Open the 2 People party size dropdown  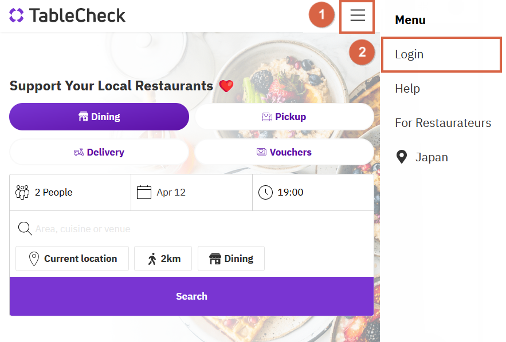(70, 192)
